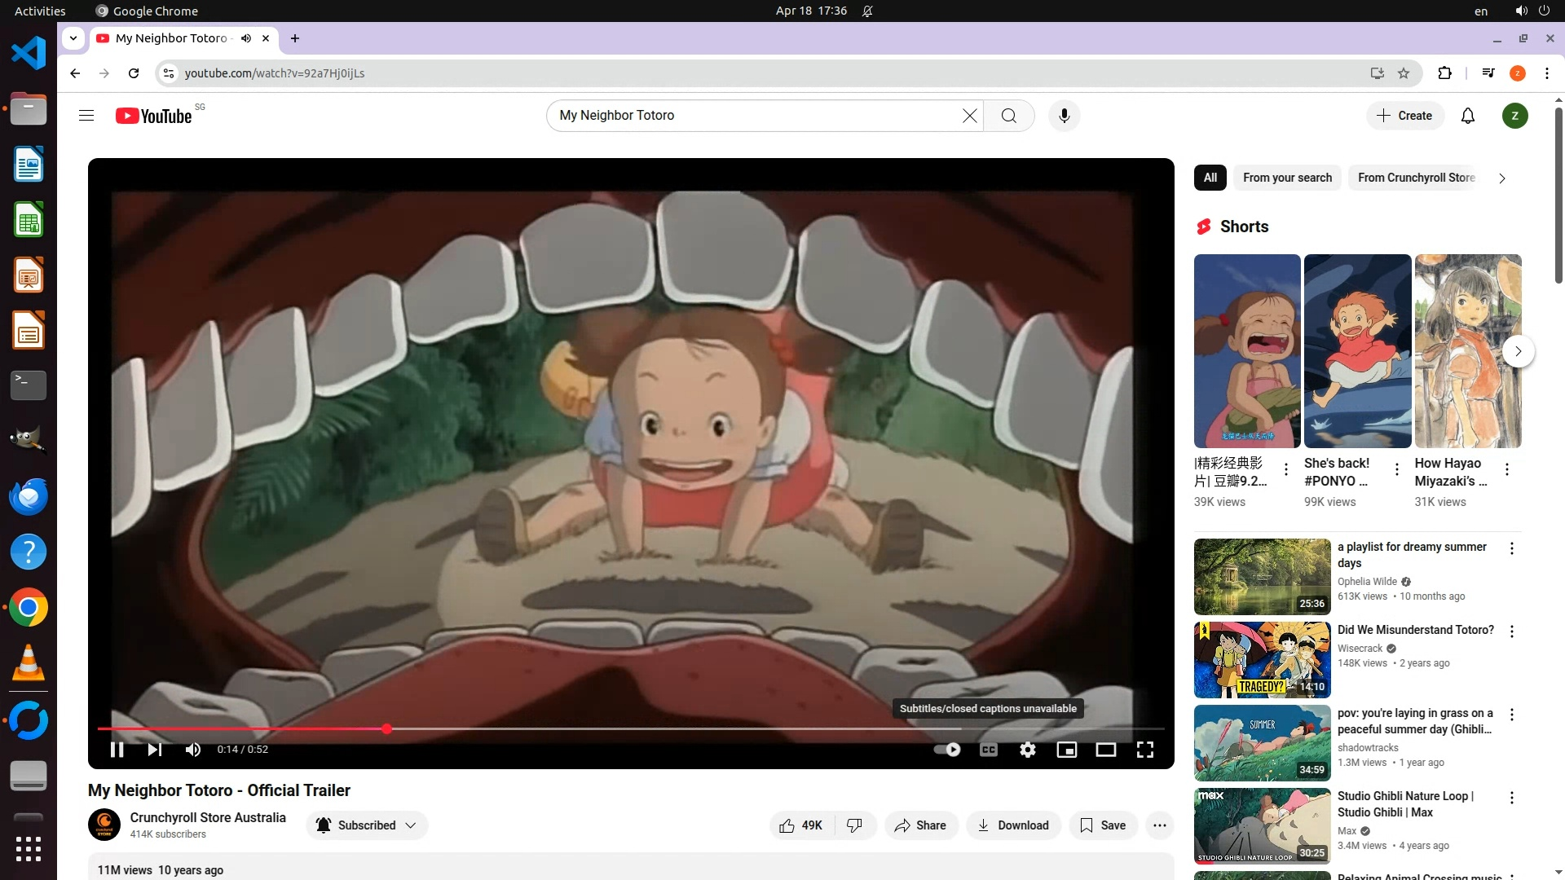The height and width of the screenshot is (880, 1565).
Task: Open more actions ellipsis below video
Action: coord(1159,825)
